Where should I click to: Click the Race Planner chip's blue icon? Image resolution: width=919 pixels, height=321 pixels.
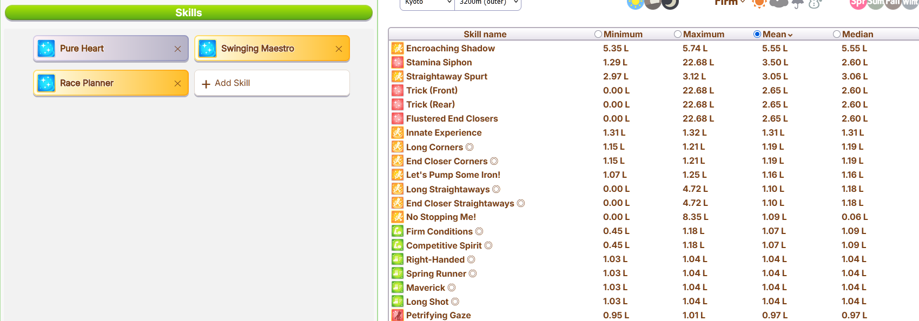(46, 83)
